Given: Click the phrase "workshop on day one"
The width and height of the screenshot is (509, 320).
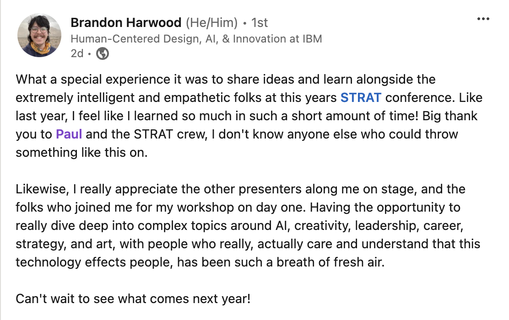Looking at the screenshot, I should tap(257, 208).
